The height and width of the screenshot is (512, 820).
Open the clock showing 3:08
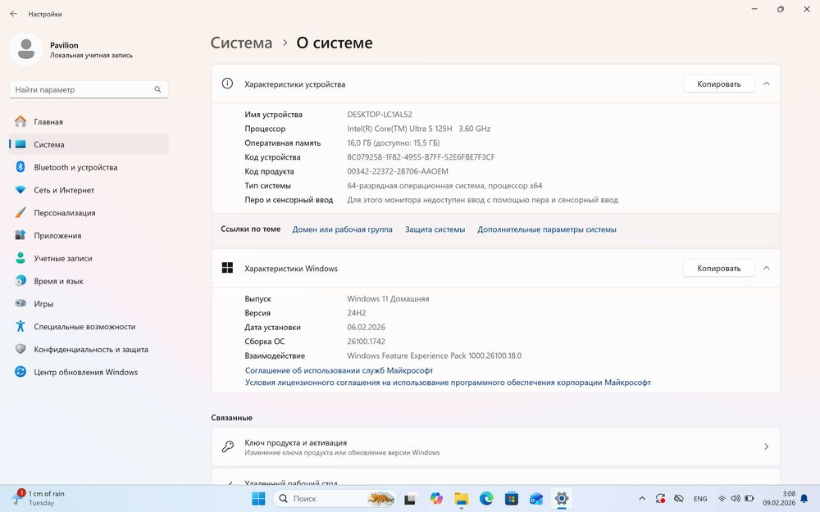tap(779, 498)
